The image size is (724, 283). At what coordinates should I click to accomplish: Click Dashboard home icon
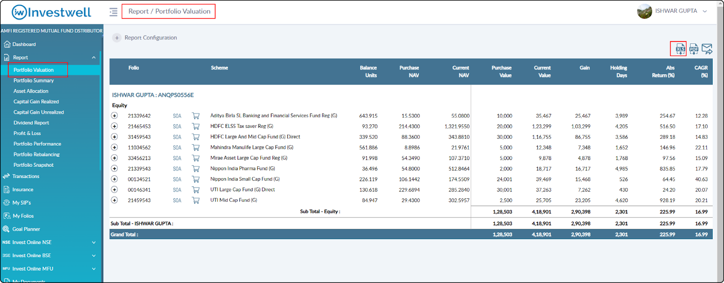[7, 44]
